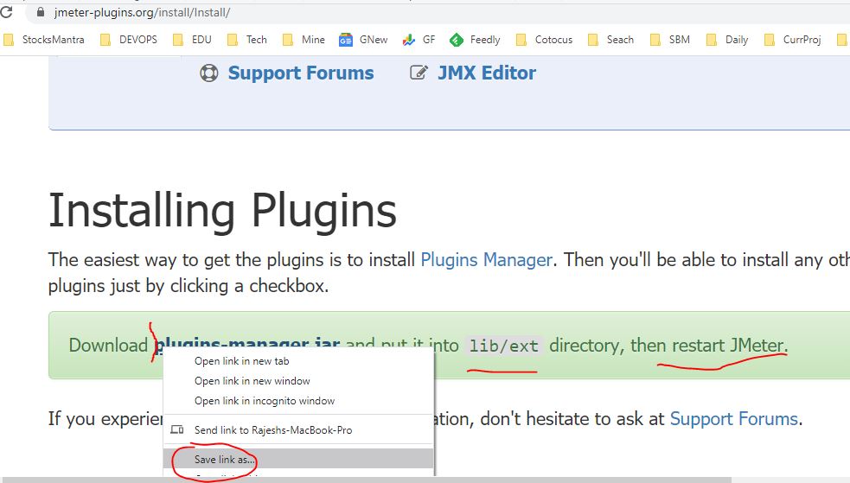Follow the Support Forums link in bottom sentence
Screen dimensions: 850x483
733,419
